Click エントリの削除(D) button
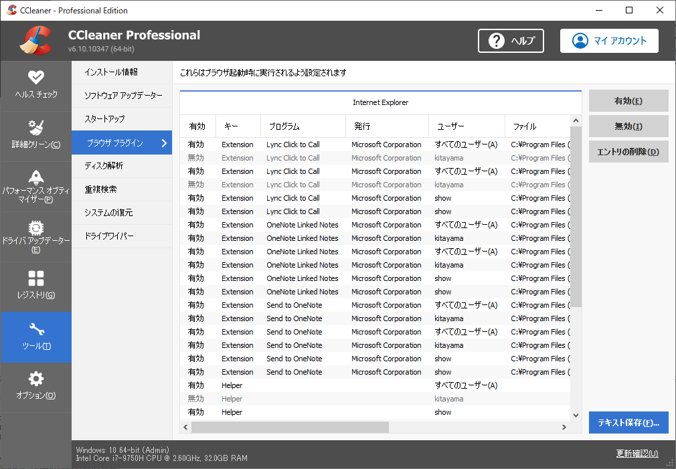The image size is (676, 469). [628, 152]
